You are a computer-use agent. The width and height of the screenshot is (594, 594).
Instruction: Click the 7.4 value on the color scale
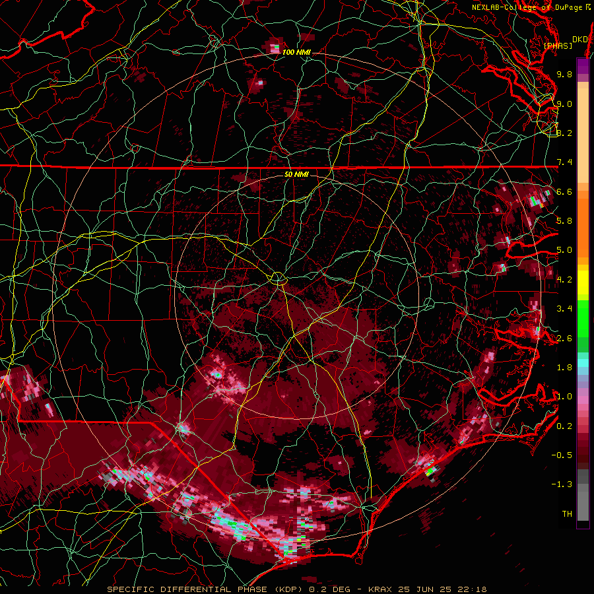point(564,162)
